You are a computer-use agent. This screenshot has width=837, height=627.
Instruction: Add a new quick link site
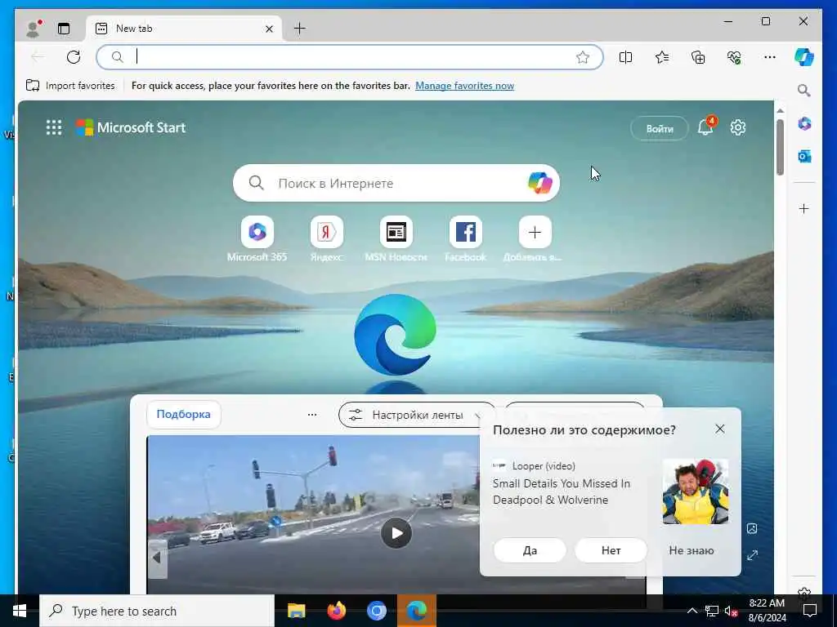(x=535, y=239)
